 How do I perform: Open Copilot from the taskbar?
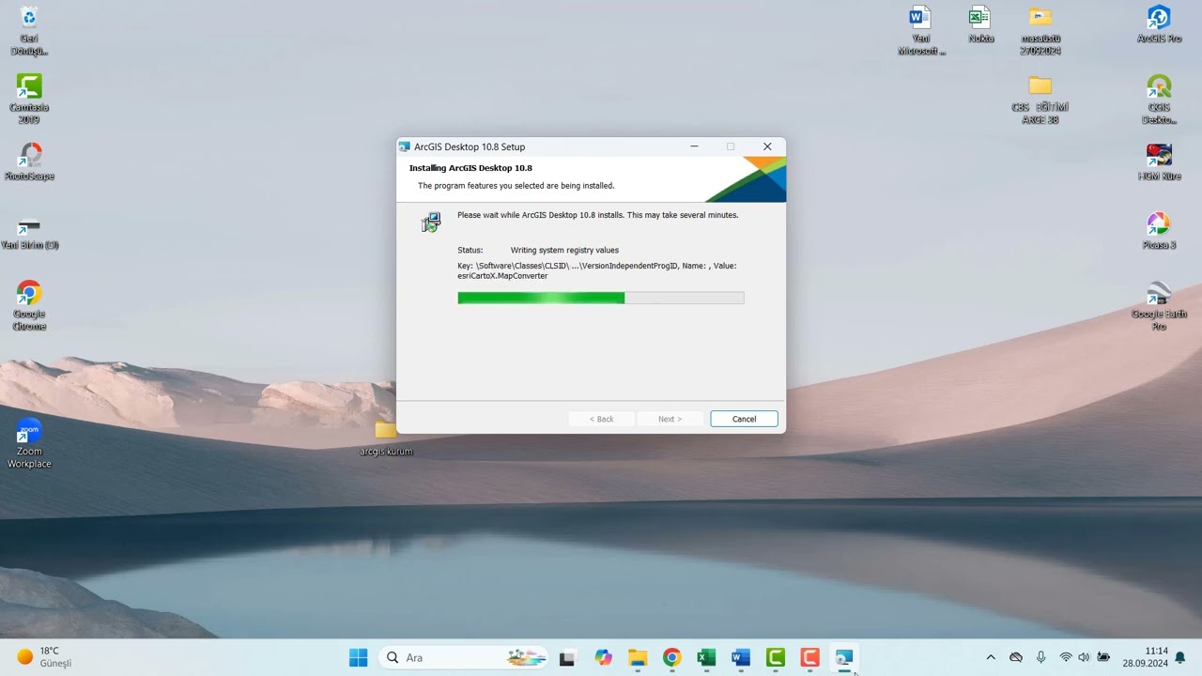pyautogui.click(x=603, y=658)
